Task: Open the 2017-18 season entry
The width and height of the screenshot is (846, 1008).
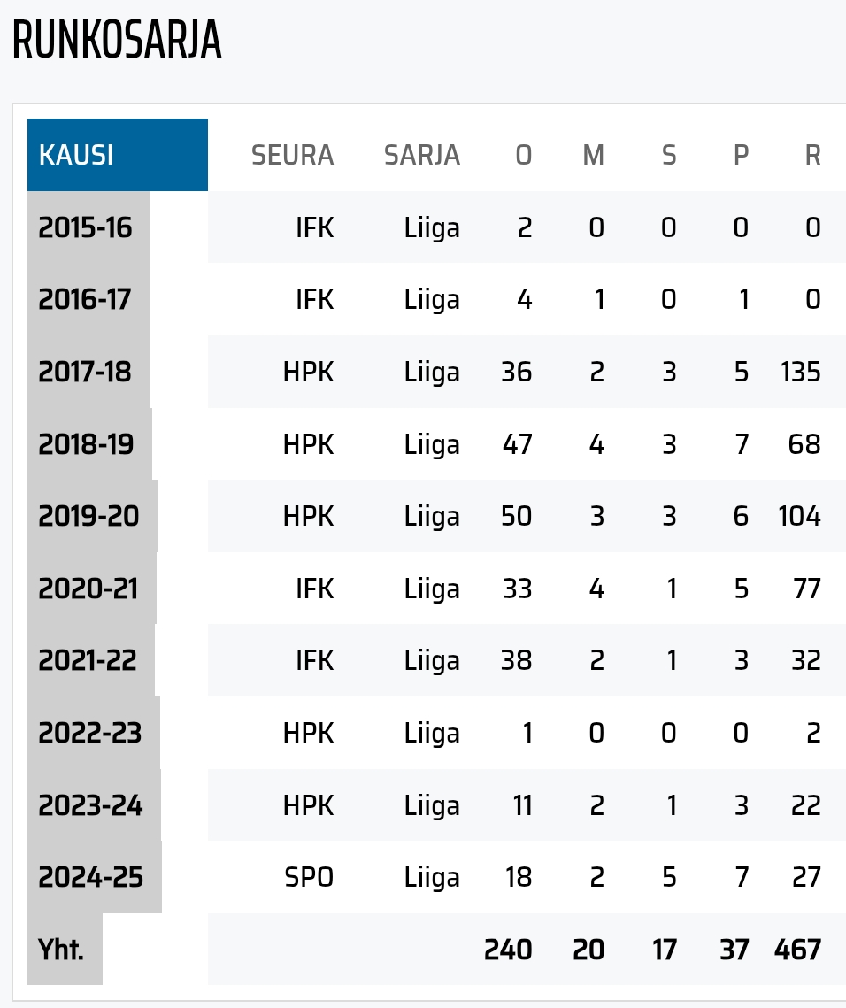Action: [85, 372]
